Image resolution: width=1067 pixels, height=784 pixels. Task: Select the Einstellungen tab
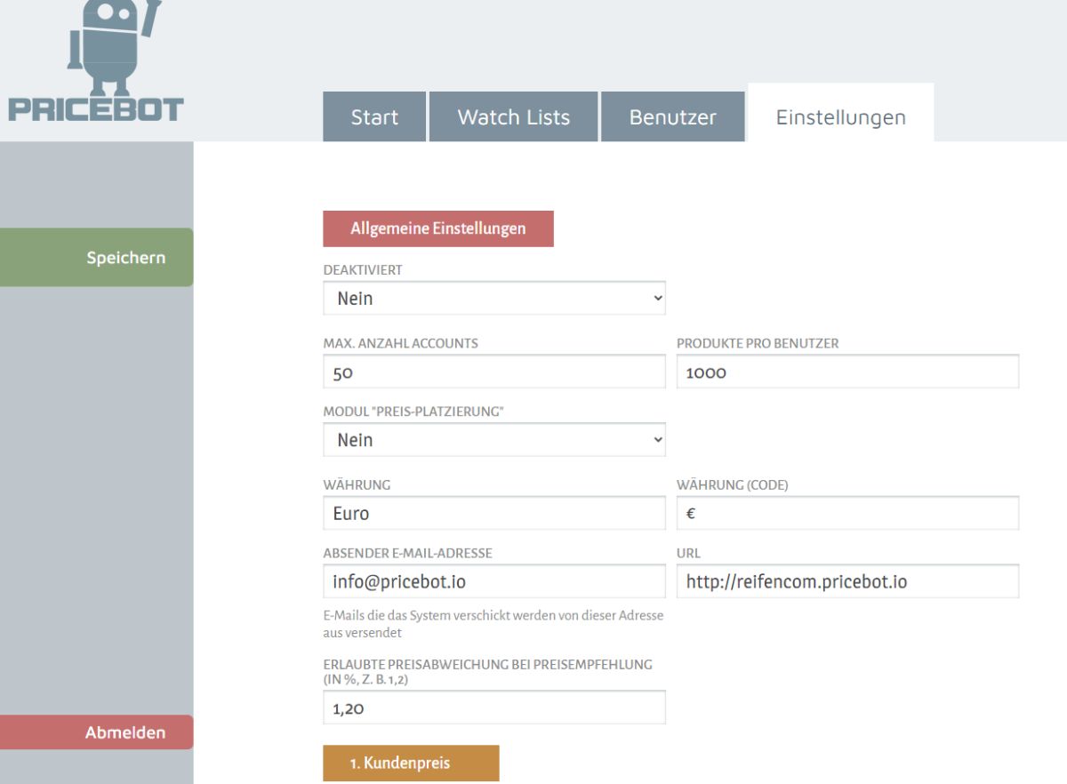click(x=840, y=117)
